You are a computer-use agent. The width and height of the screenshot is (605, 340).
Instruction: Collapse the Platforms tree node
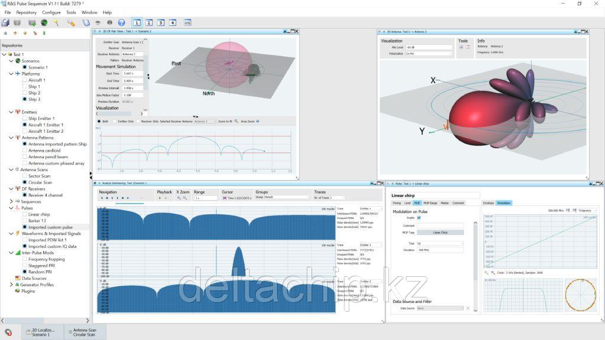click(11, 74)
